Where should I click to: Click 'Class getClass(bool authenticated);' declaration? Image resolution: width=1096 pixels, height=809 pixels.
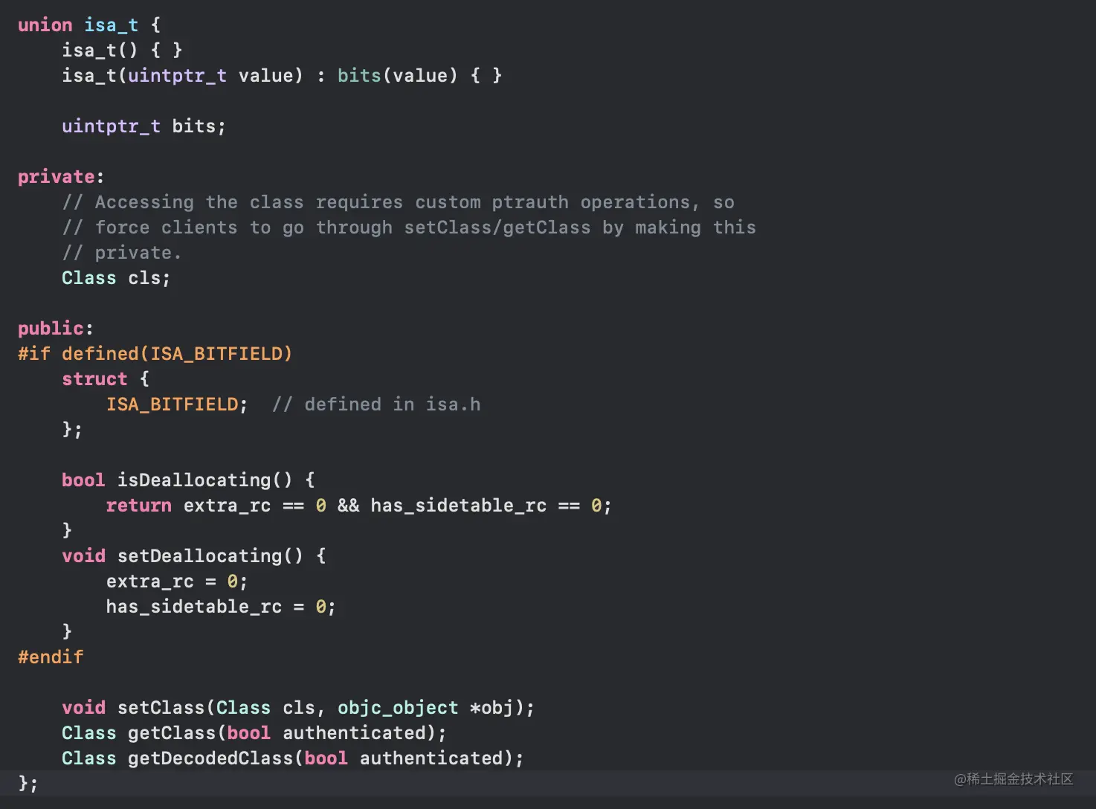pos(254,733)
